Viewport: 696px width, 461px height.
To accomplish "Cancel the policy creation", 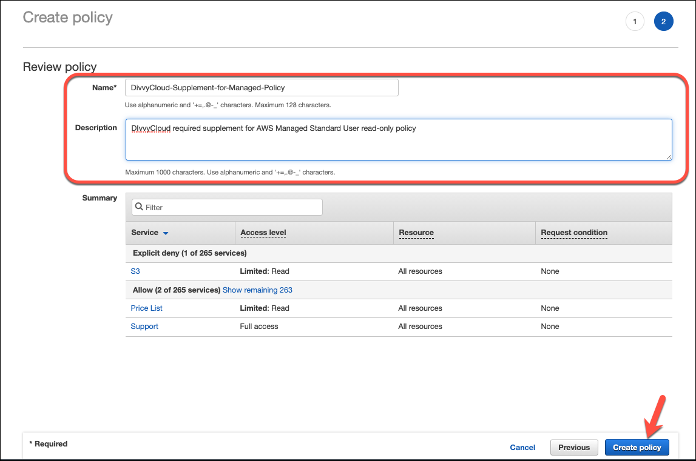I will click(x=522, y=447).
